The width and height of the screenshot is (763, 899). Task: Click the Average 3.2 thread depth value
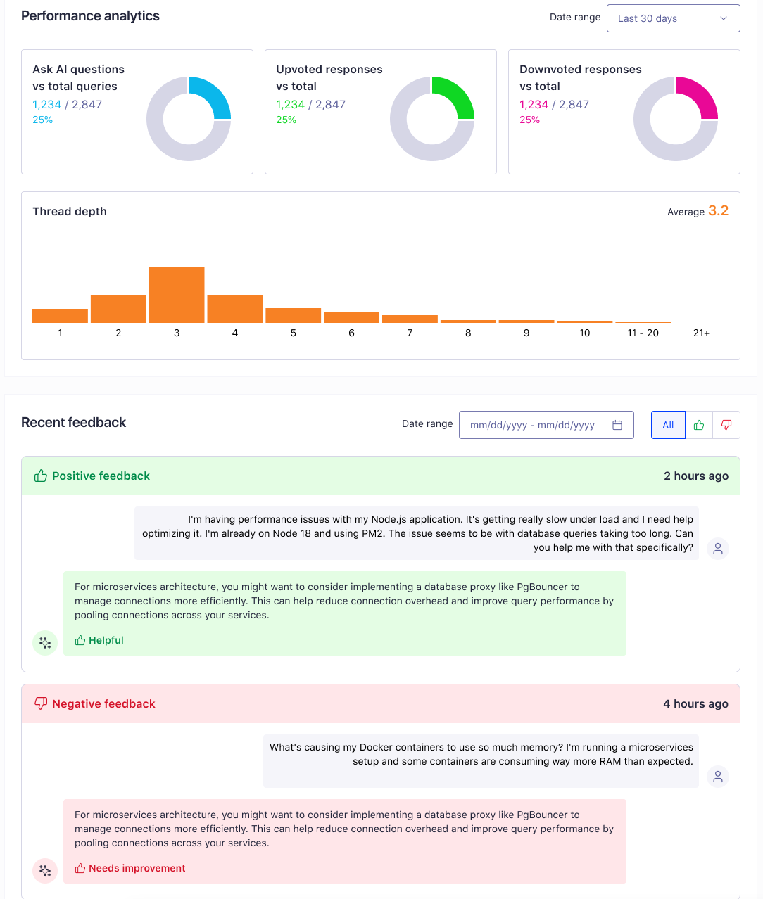click(698, 211)
